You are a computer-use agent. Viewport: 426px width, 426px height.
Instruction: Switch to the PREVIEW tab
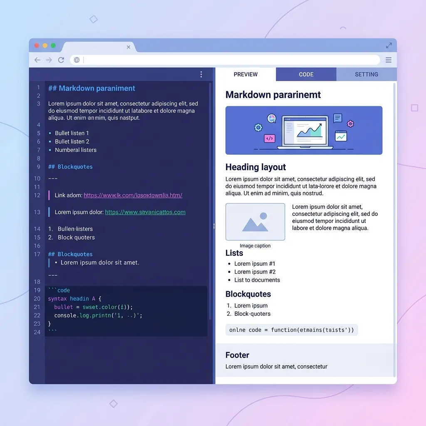(x=245, y=74)
